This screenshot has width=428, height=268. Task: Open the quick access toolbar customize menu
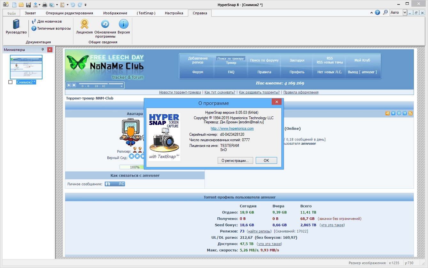86,5
